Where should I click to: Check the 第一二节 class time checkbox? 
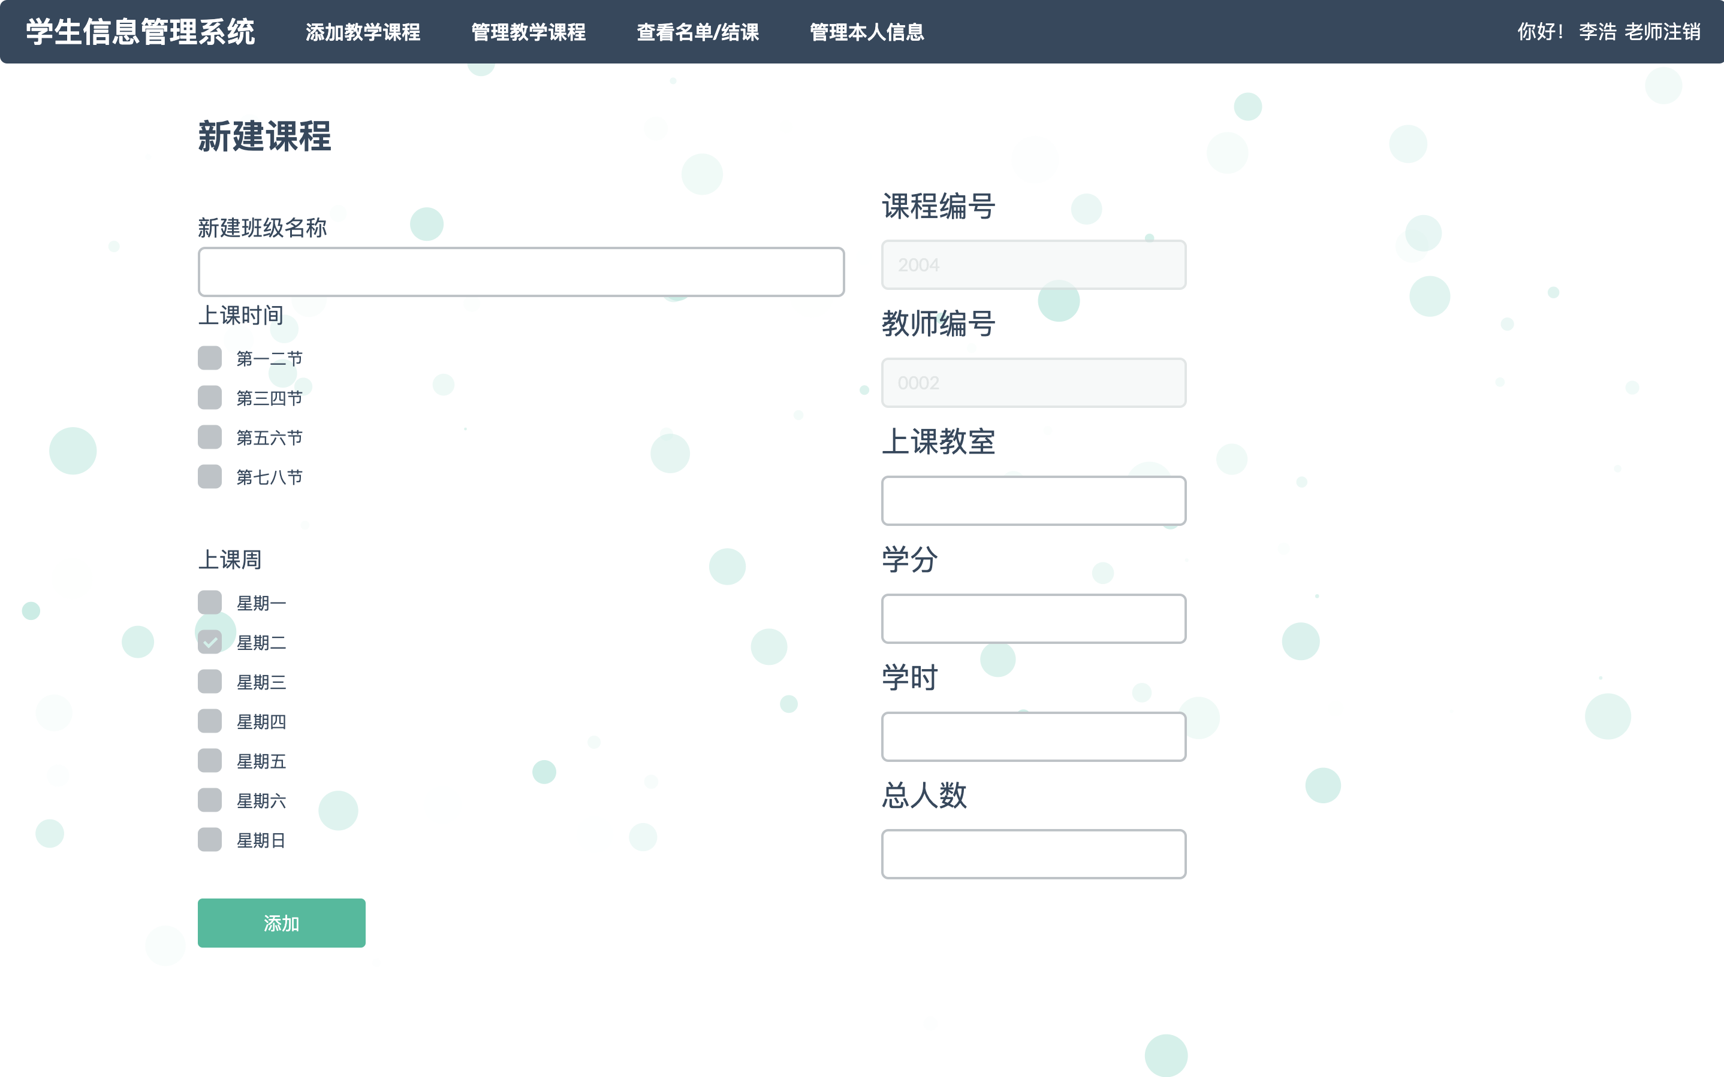click(210, 358)
